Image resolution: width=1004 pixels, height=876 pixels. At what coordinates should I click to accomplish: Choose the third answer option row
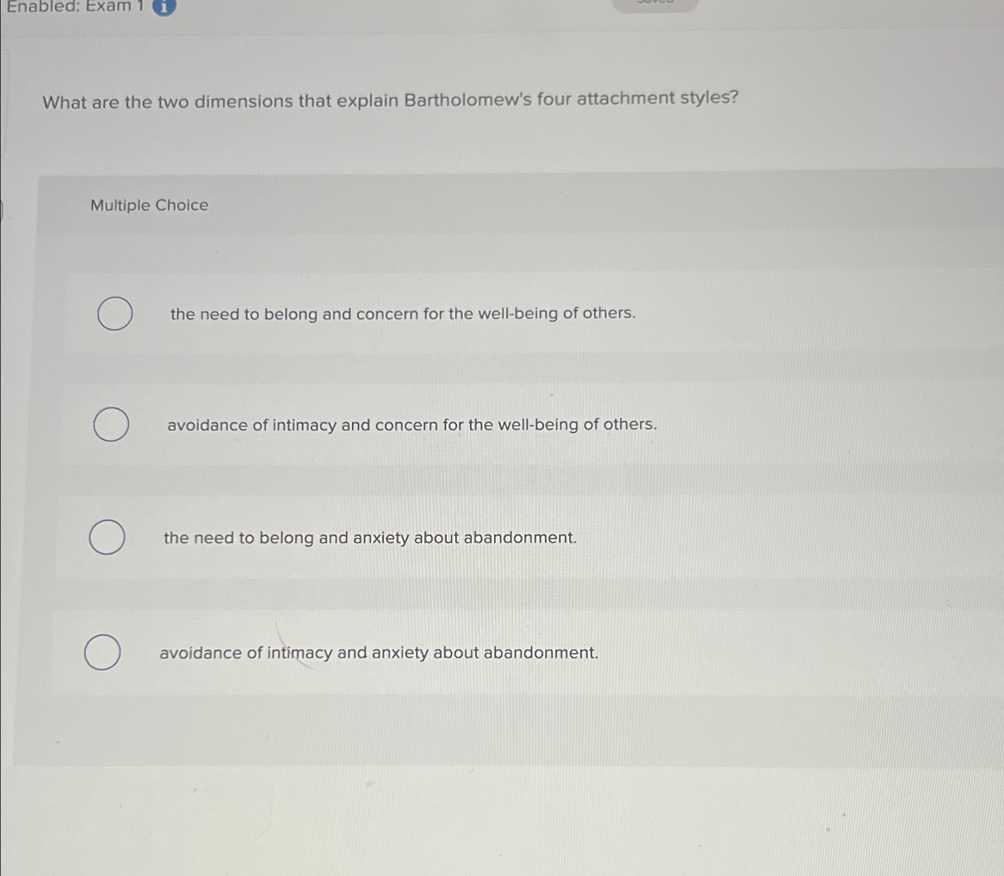click(x=370, y=538)
